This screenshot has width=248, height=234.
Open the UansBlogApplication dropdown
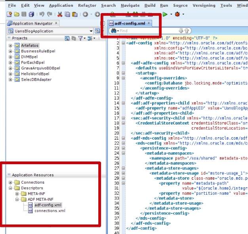(x=91, y=31)
